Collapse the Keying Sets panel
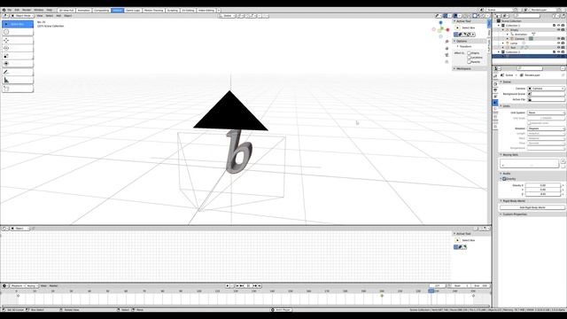567x319 pixels. (x=501, y=155)
